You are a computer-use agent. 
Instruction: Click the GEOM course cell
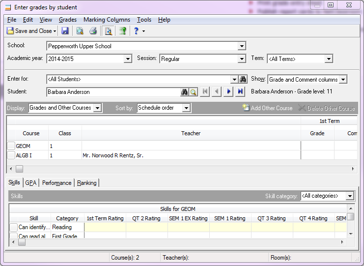pyautogui.click(x=32, y=146)
